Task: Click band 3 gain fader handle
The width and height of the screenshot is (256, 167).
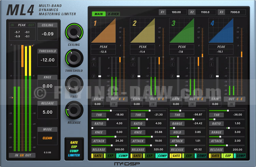Action: pyautogui.click(x=178, y=76)
